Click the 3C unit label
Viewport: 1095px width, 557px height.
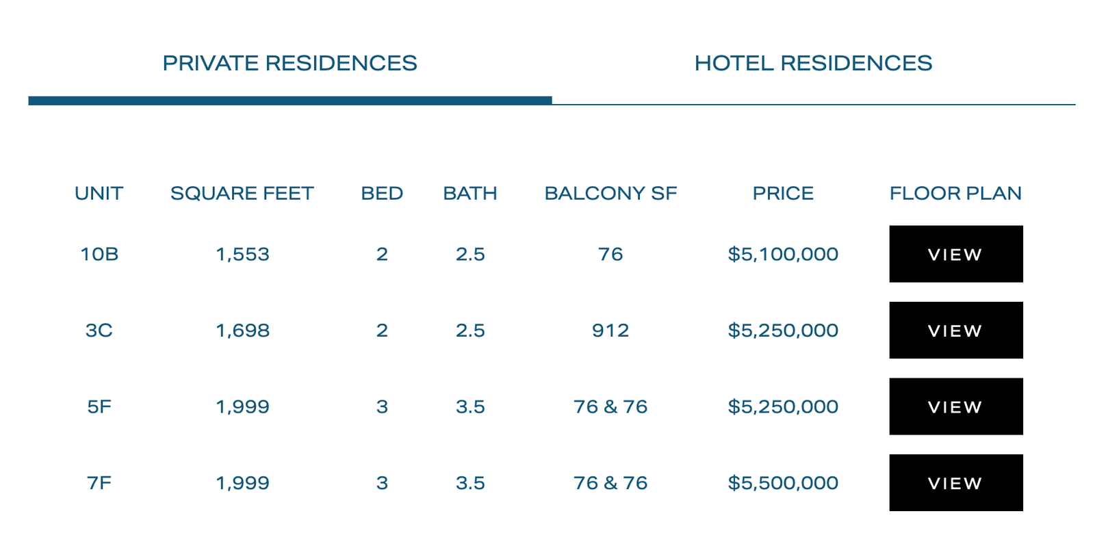(x=99, y=331)
